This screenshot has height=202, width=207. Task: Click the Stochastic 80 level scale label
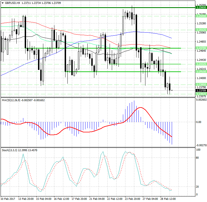pos(198,158)
